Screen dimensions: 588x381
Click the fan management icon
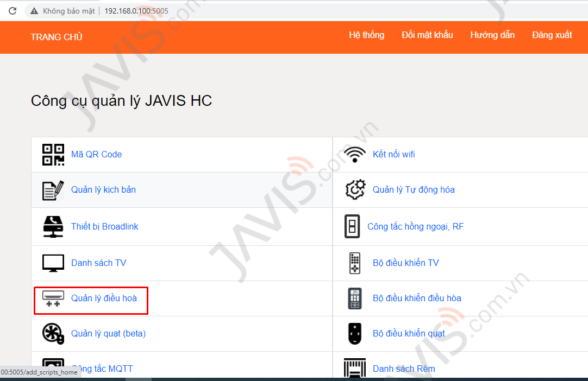[x=53, y=333]
